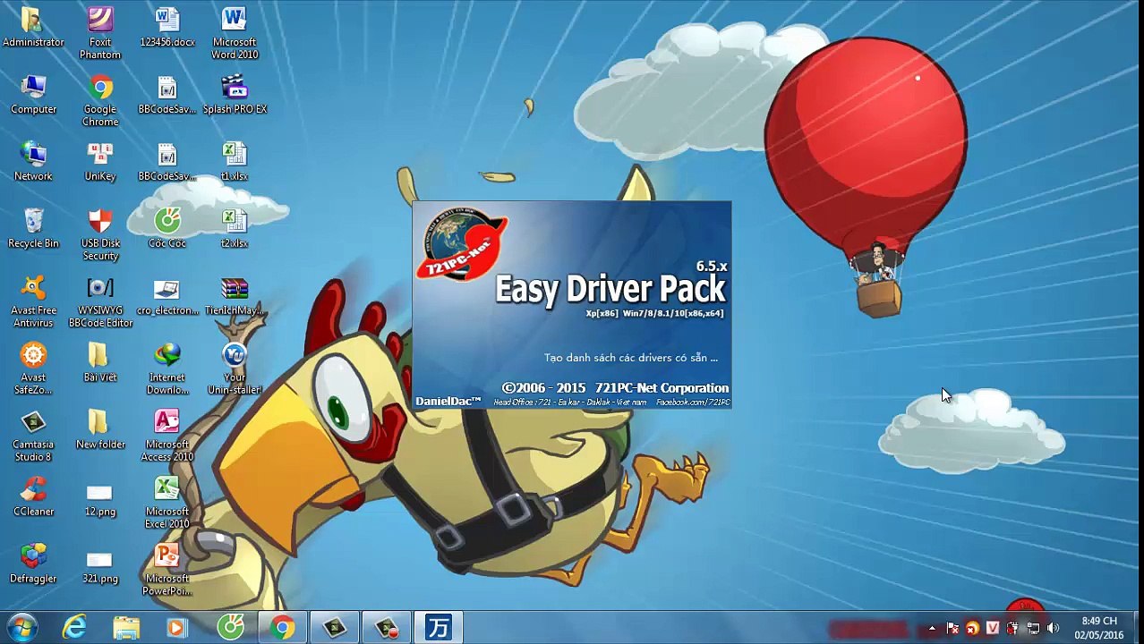Open the Your Uninstaller shortcut
Image resolution: width=1144 pixels, height=644 pixels.
[235, 369]
